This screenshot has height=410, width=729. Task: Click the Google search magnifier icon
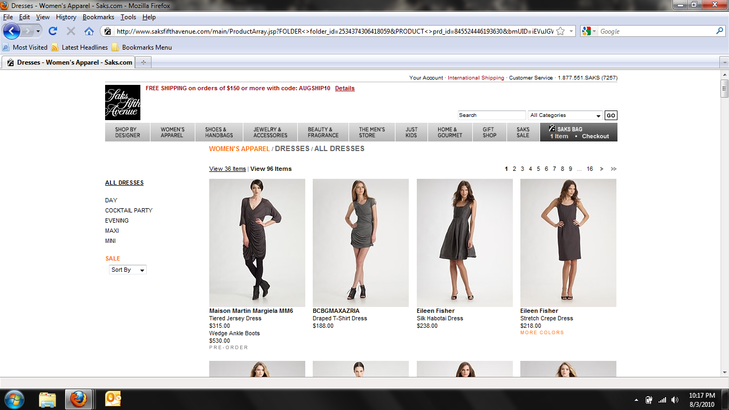pyautogui.click(x=719, y=31)
